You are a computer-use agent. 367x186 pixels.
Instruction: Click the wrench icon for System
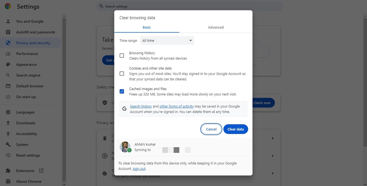(8, 145)
